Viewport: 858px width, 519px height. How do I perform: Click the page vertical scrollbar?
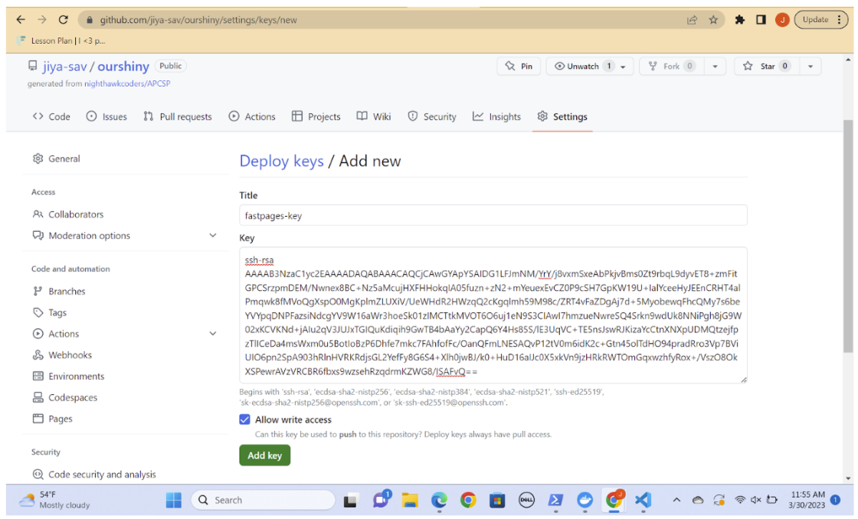point(848,235)
